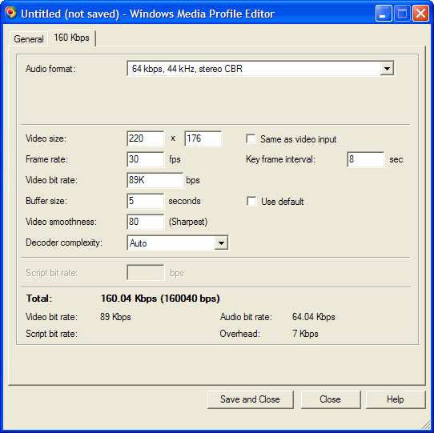Close the window with the red X
Image resolution: width=434 pixels, height=433 pixels.
[420, 14]
